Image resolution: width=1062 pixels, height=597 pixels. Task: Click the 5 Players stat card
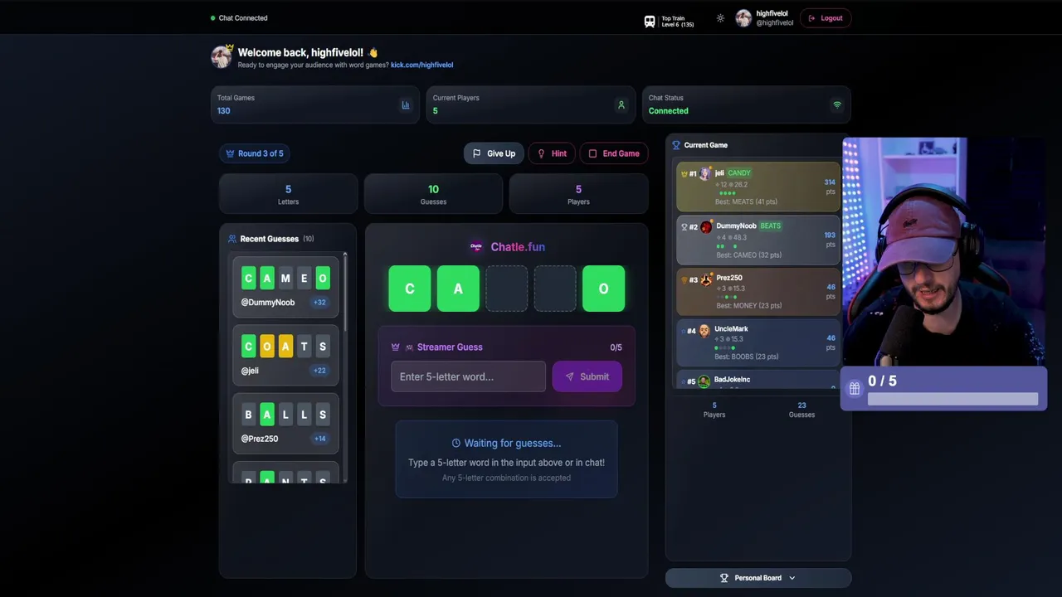coord(578,194)
